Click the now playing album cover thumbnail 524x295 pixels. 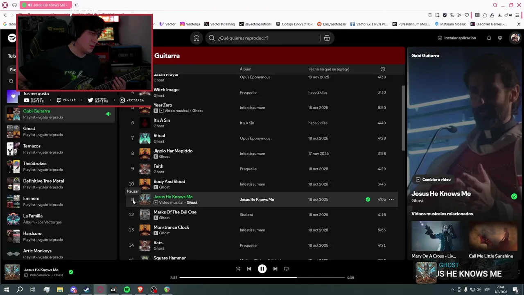12,272
